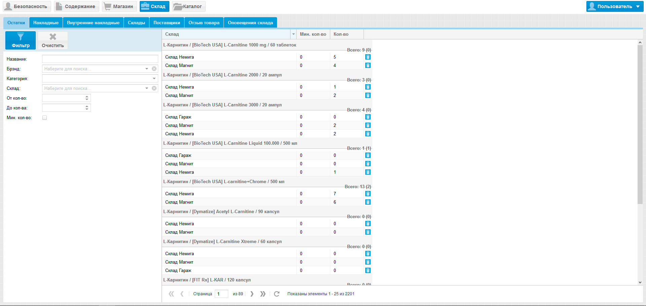
Task: Click the refresh icon in pager
Action: tap(277, 294)
